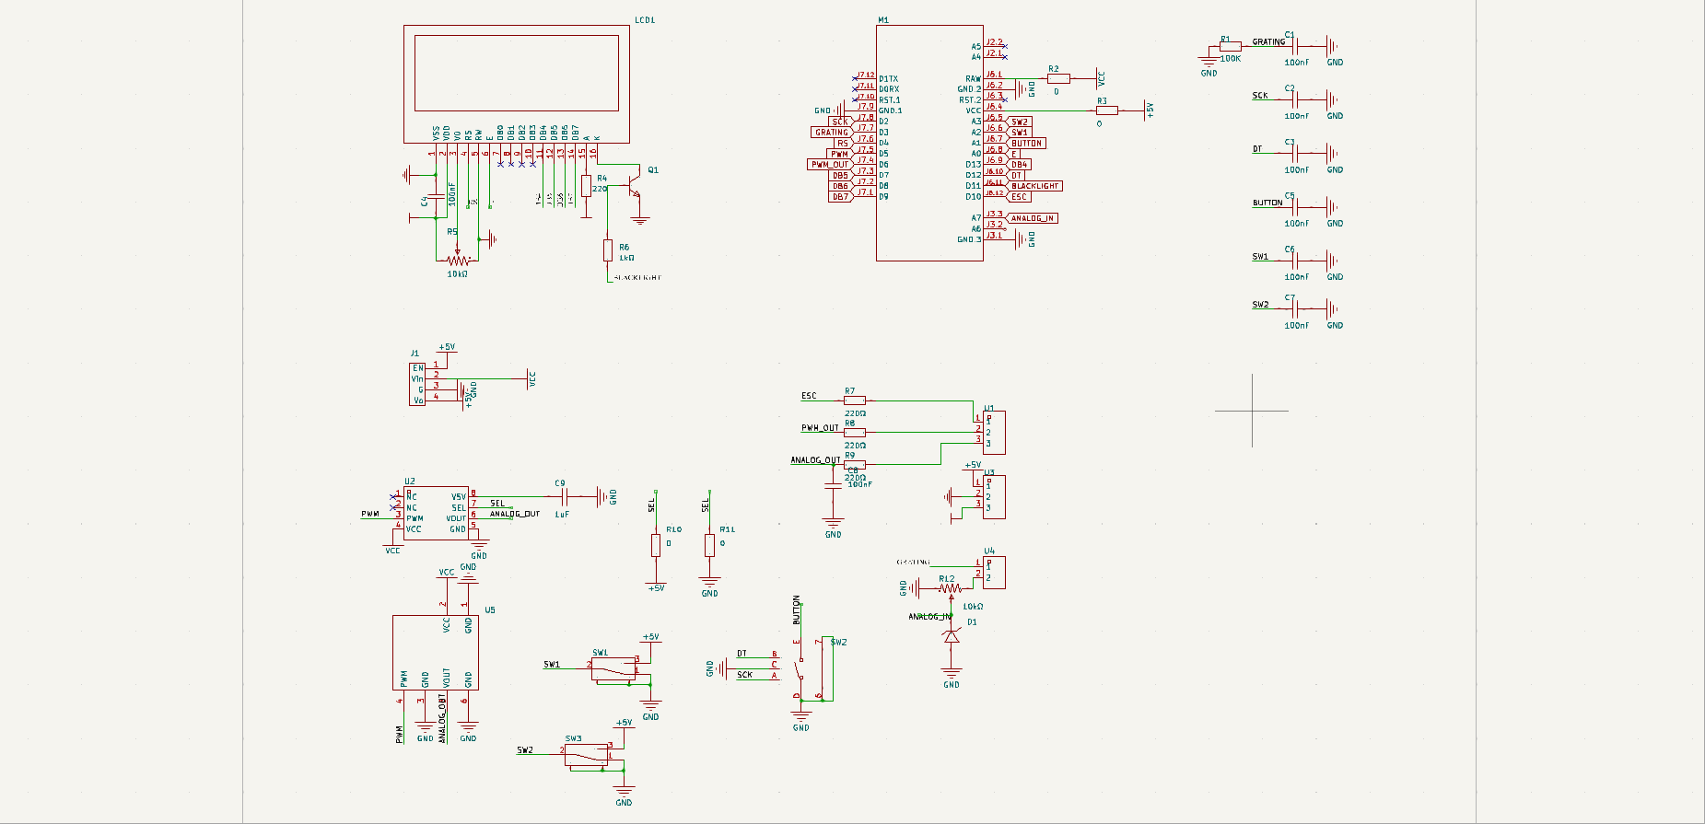Viewport: 1705px width, 824px height.
Task: Click resistor R1 100K symbol
Action: pos(1231,46)
